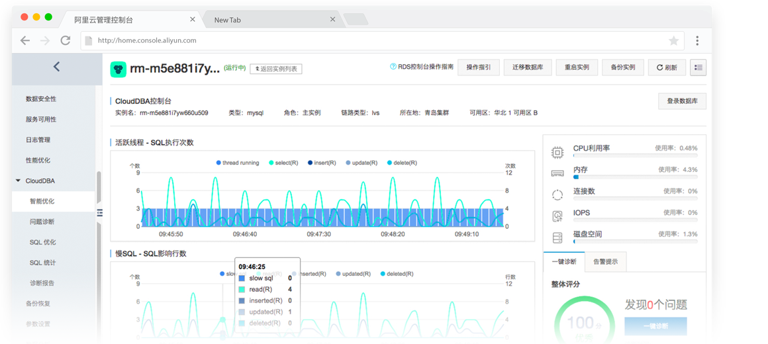Close the 阿里云管理控制台 tab
This screenshot has width=768, height=344.
[193, 20]
